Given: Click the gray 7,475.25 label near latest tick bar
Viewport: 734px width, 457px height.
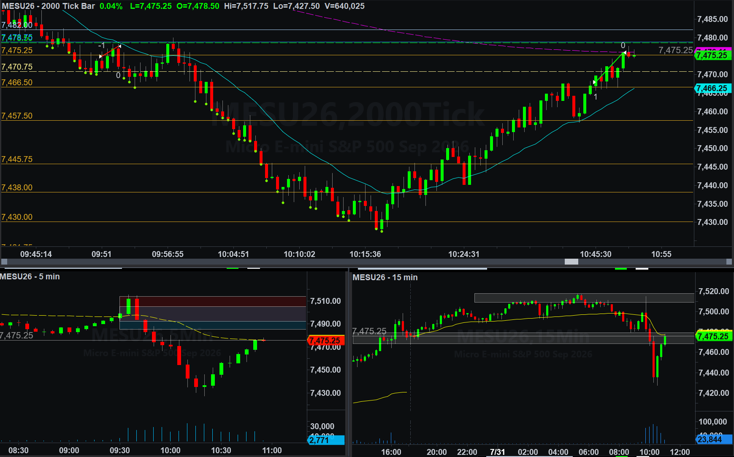Looking at the screenshot, I should click(x=675, y=50).
